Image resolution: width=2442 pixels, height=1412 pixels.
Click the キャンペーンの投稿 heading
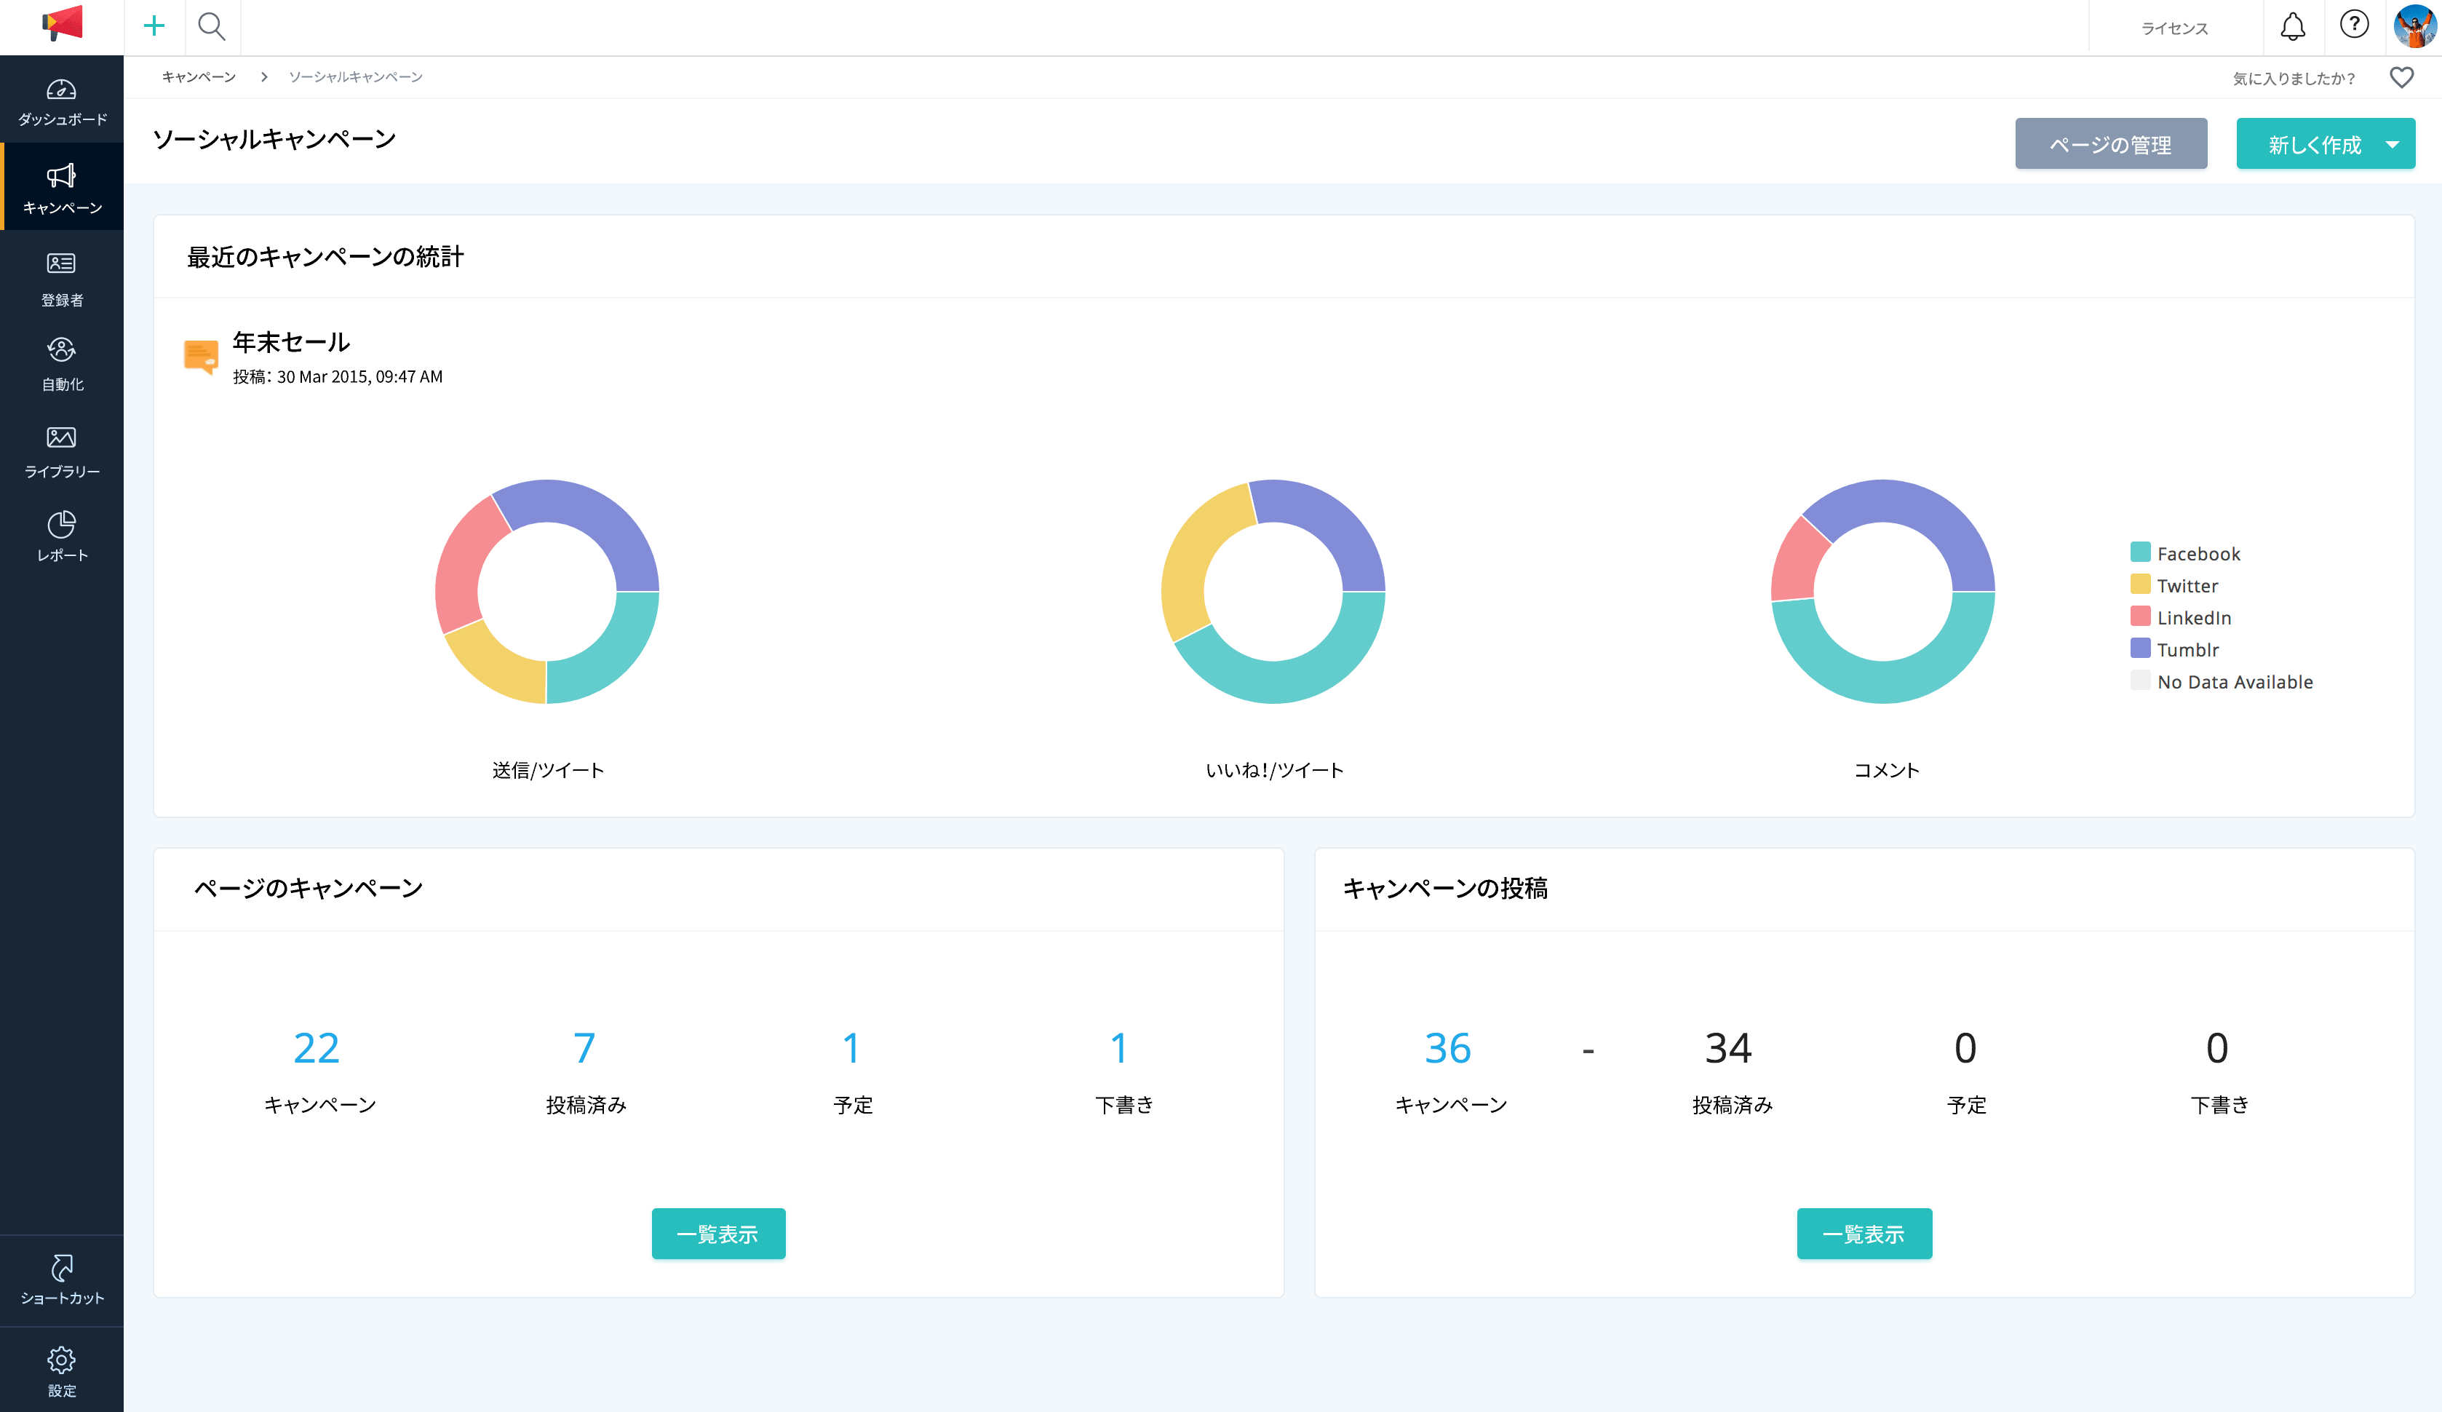1445,888
